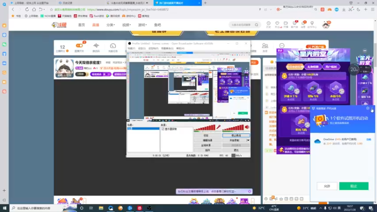
Task: Click 插件 button in OBS
Action: [208, 150]
